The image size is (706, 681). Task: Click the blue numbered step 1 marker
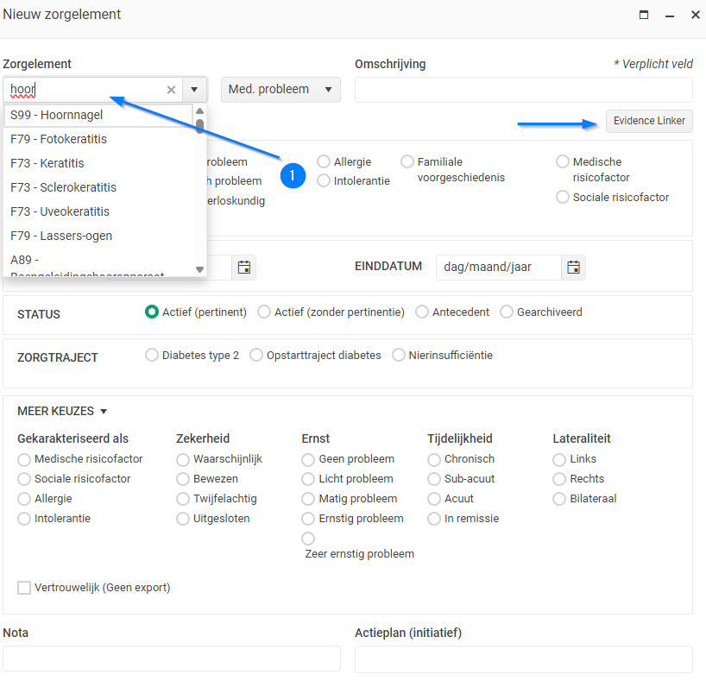(293, 175)
